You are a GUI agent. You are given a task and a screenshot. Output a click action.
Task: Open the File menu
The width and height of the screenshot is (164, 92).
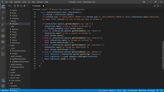tap(6, 2)
